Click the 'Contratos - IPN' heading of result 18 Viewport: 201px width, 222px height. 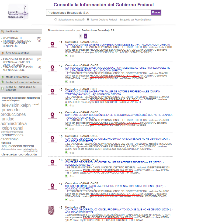point(75,207)
